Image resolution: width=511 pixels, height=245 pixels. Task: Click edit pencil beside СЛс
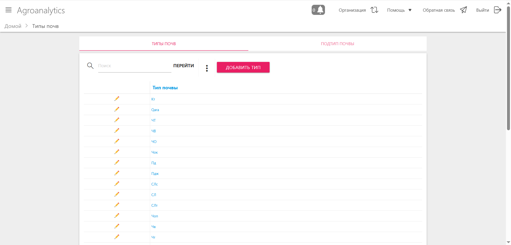click(117, 184)
